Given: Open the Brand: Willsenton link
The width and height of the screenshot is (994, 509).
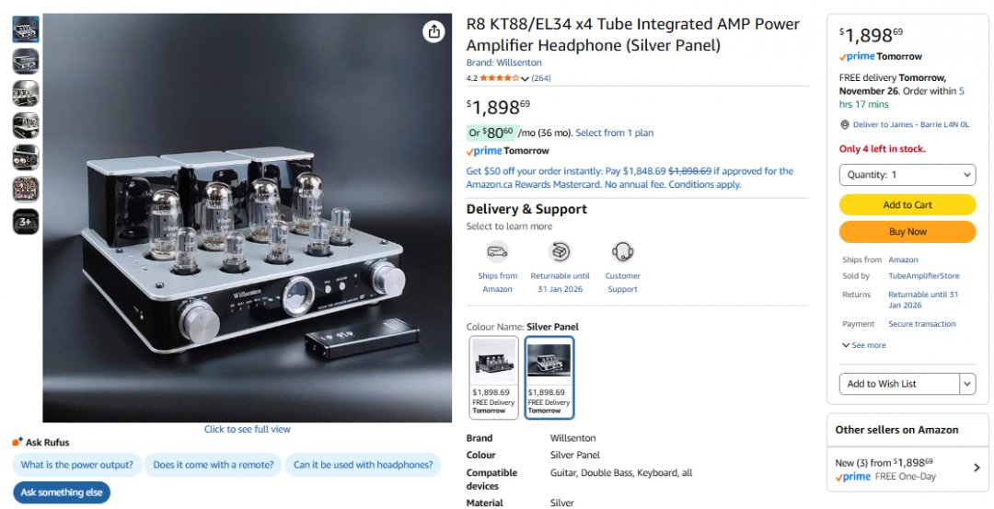Looking at the screenshot, I should [503, 63].
